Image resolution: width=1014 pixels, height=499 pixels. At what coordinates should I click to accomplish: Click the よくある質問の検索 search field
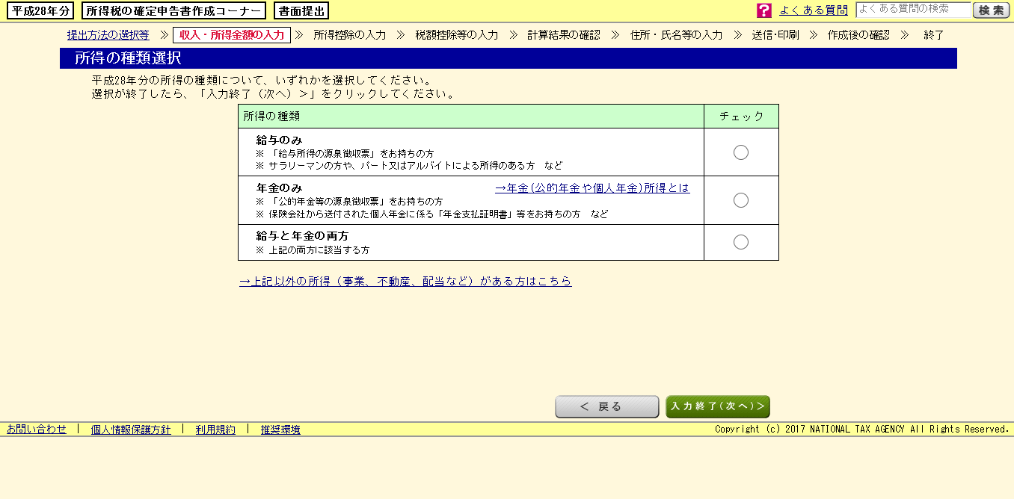(912, 10)
